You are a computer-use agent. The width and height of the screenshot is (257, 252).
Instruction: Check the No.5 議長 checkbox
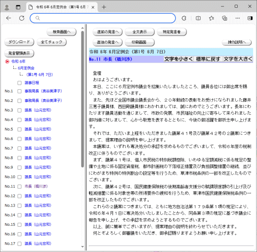pyautogui.click(x=20, y=129)
